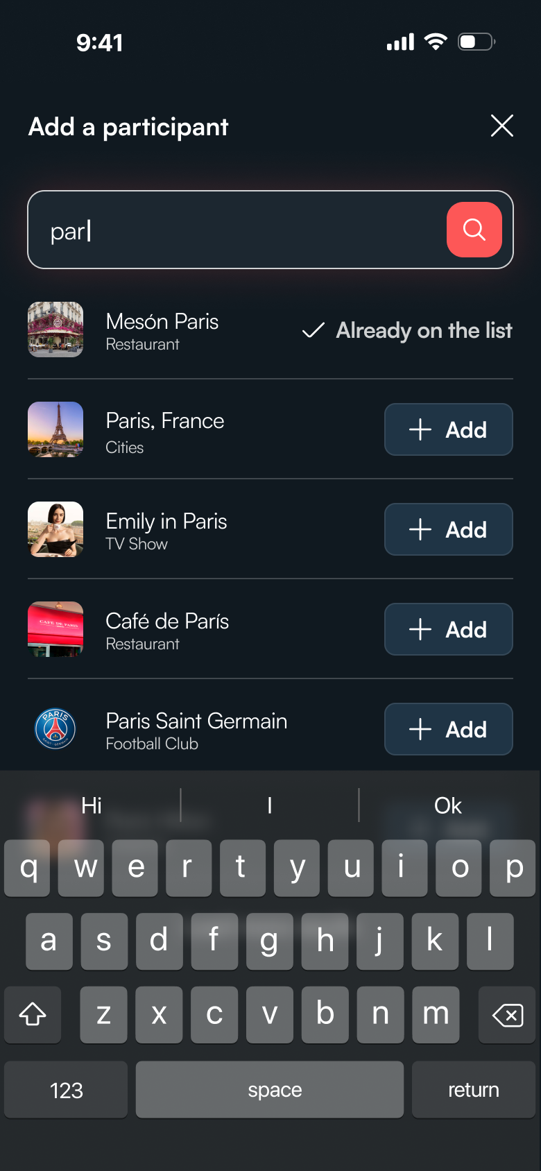
Task: Choose the "Ok" keyboard suggestion
Action: [x=448, y=805]
